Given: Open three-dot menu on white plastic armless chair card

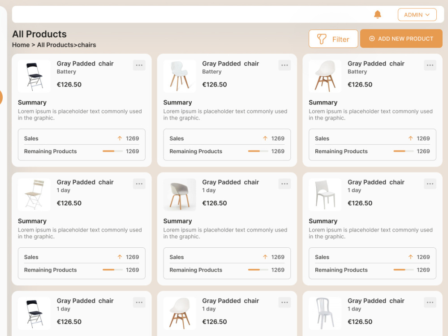Looking at the screenshot, I should (430, 184).
